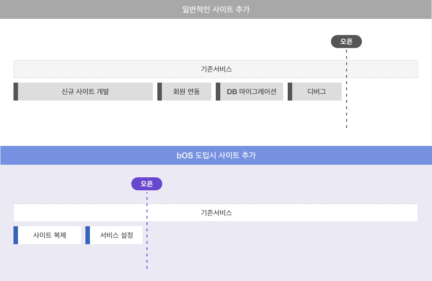
Task: Select the 서비스 설정 block
Action: [x=114, y=235]
